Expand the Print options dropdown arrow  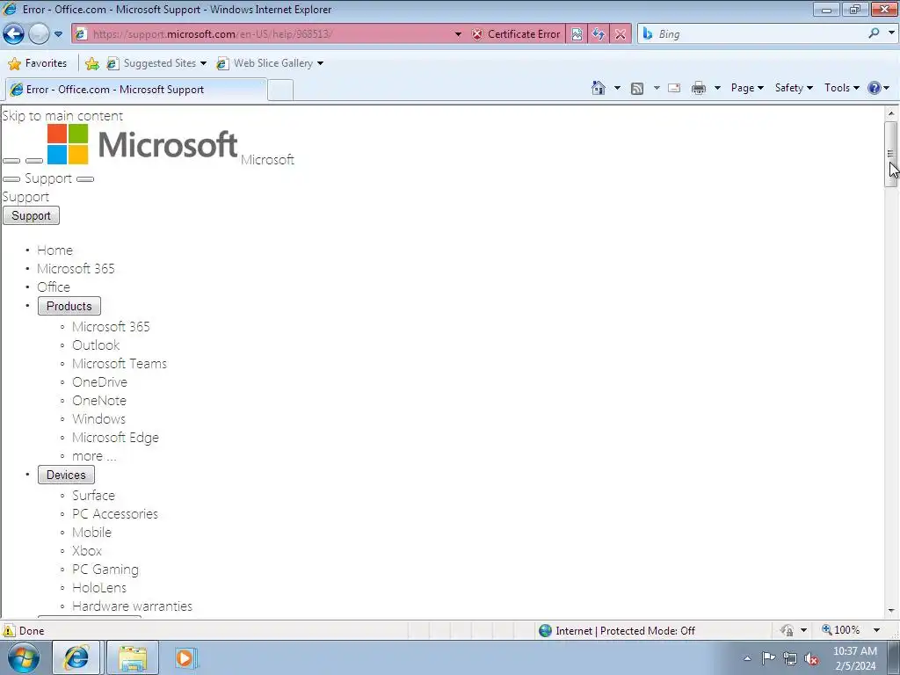(x=717, y=88)
